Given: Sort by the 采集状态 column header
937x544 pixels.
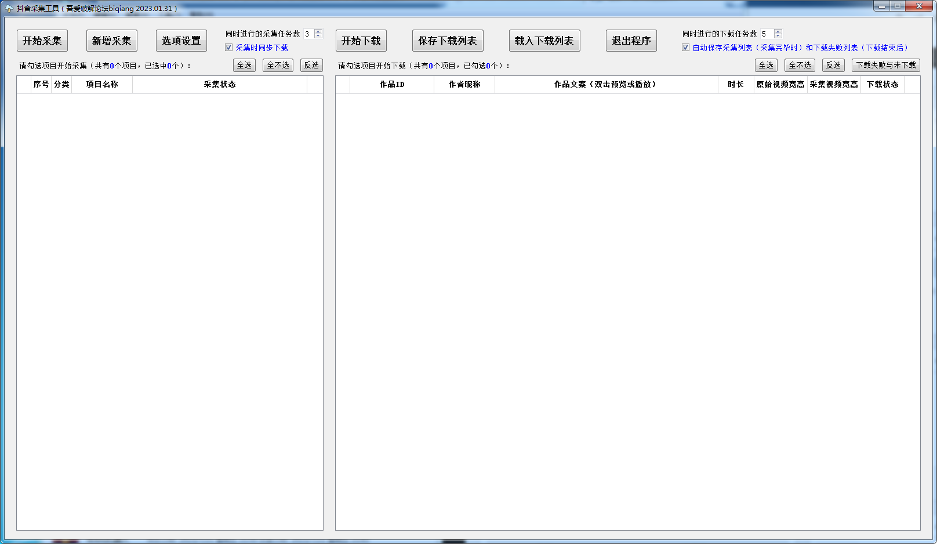Looking at the screenshot, I should tap(219, 85).
